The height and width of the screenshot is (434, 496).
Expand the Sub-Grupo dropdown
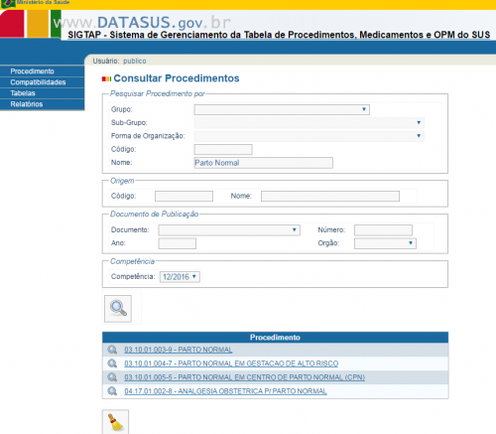tap(310, 123)
